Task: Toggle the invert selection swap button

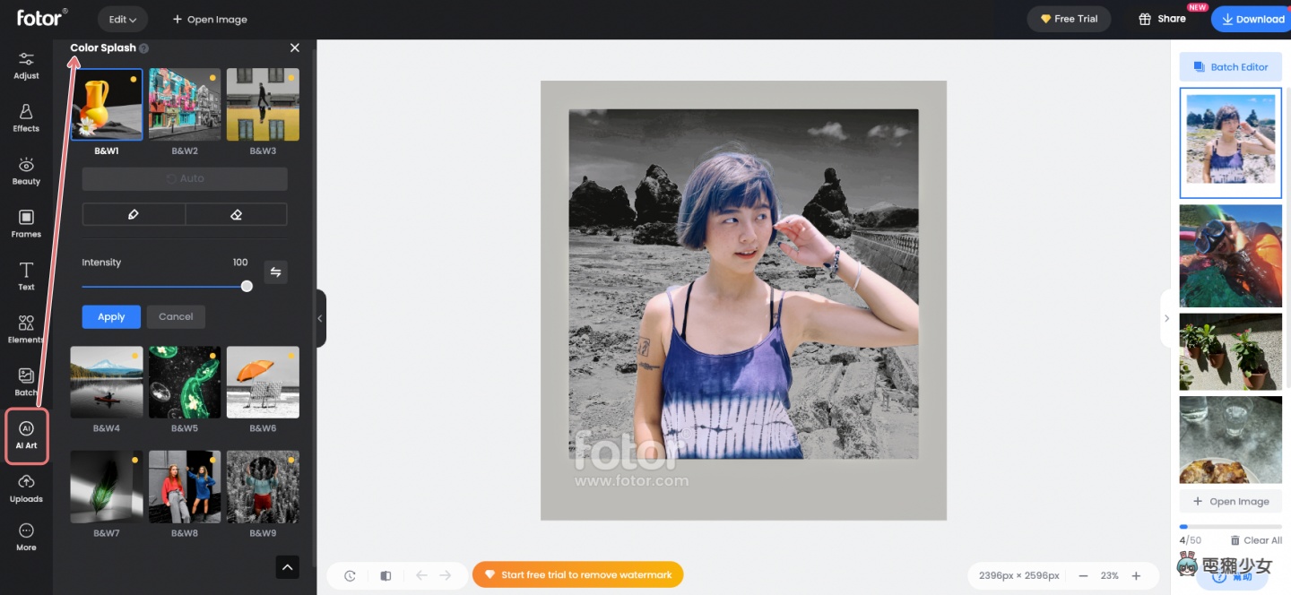Action: pos(276,272)
